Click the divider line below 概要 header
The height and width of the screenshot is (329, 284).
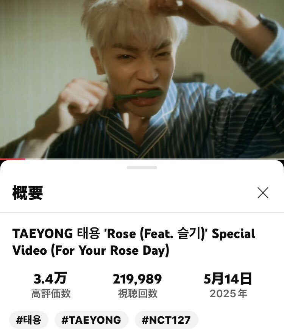[142, 213]
